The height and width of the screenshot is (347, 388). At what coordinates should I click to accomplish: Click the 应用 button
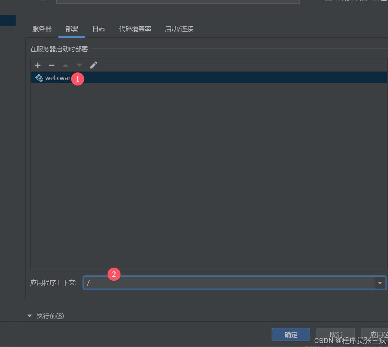click(375, 335)
